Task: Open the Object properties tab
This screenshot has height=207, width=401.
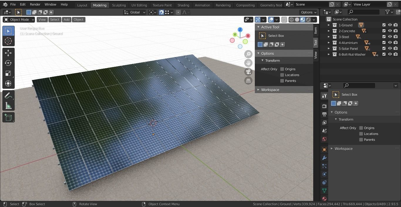Action: point(324,149)
